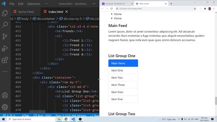Open the Manage gear in VS Code
The width and height of the screenshot is (217, 122).
pos(5,107)
